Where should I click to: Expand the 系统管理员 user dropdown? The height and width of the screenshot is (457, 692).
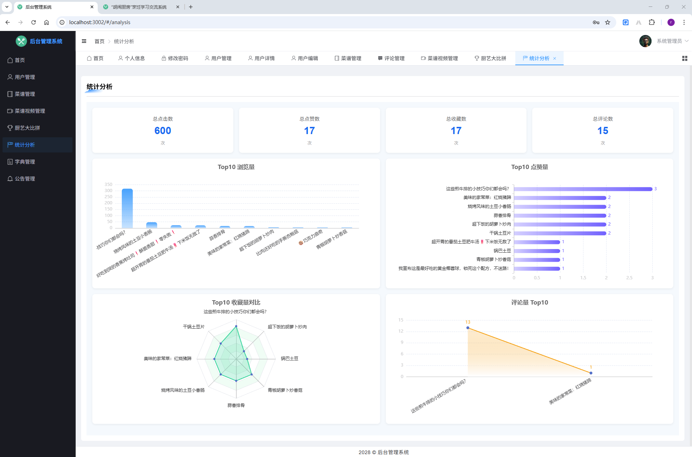pos(673,41)
